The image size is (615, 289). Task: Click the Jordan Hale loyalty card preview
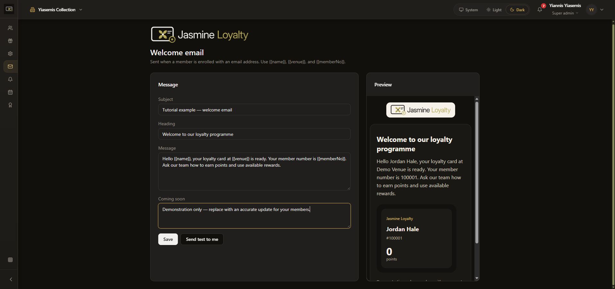417,238
